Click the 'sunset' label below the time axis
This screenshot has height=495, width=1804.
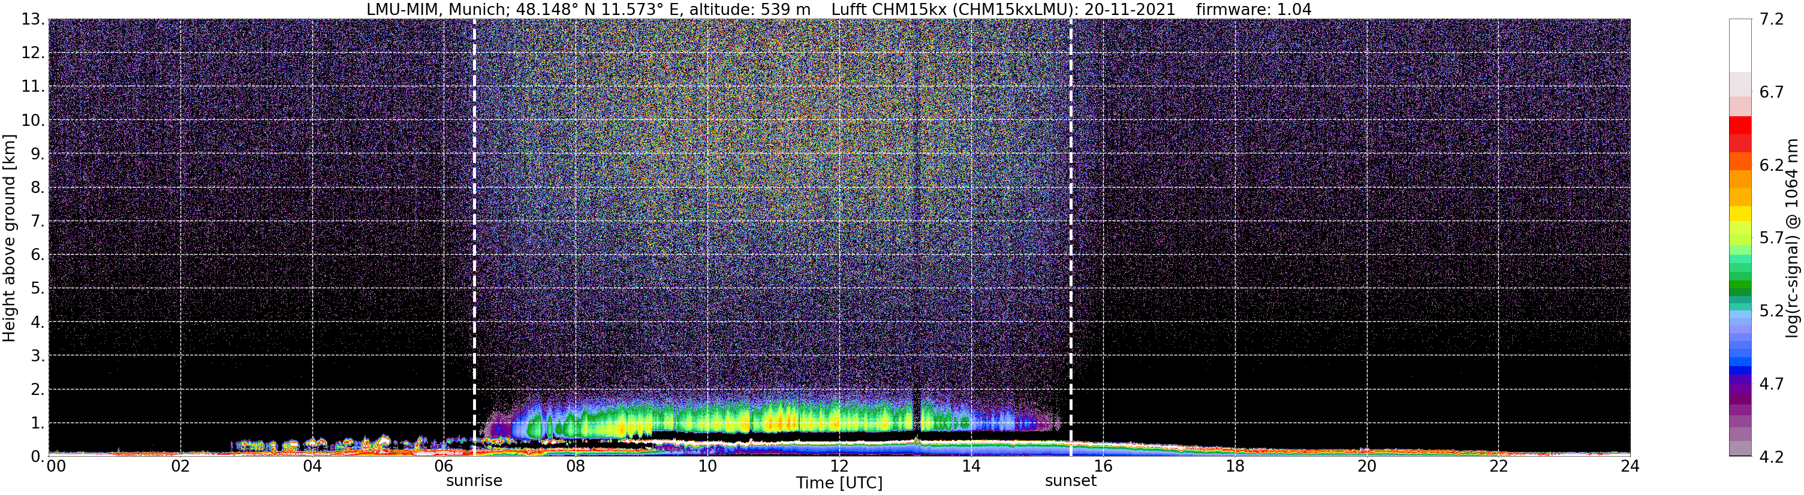click(x=1071, y=481)
